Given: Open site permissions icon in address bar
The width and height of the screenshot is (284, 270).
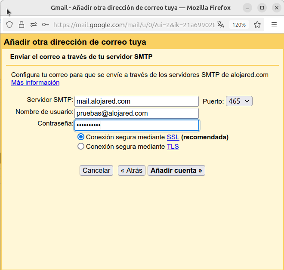Looking at the screenshot, I should click(34, 25).
